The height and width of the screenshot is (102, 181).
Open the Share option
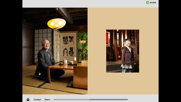point(47,99)
